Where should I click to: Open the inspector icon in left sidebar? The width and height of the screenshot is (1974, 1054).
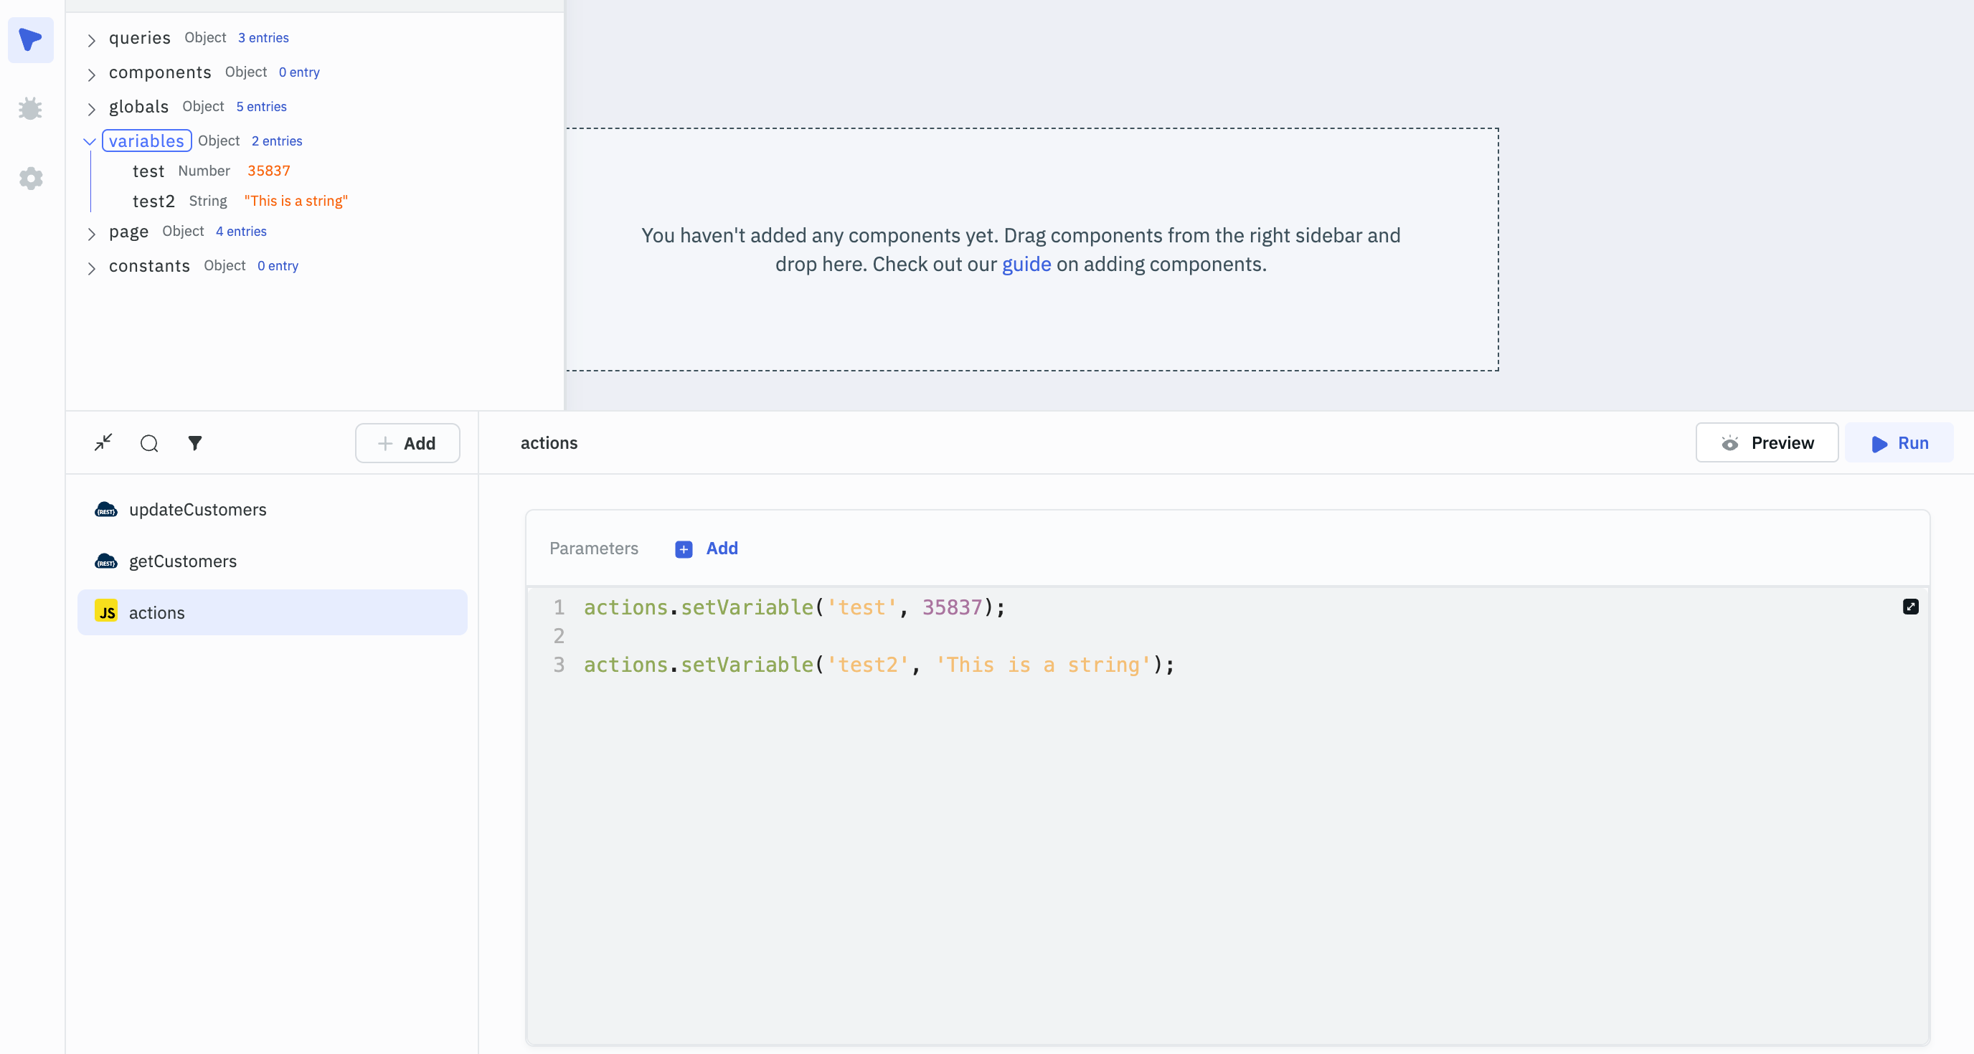pyautogui.click(x=31, y=40)
